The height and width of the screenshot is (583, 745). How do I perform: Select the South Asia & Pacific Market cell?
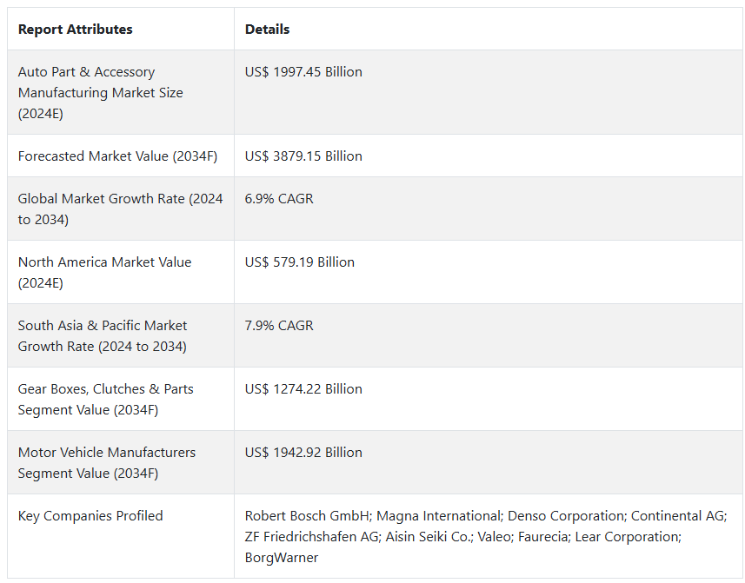pos(103,335)
